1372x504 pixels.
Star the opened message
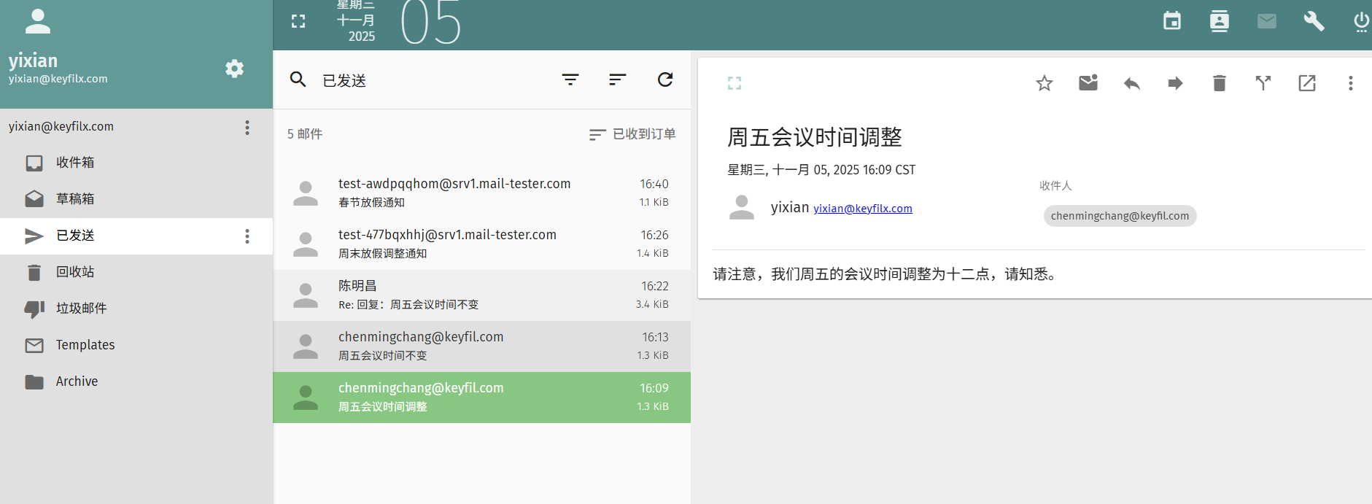click(x=1044, y=83)
